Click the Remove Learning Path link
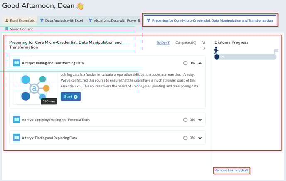 [x=232, y=170]
